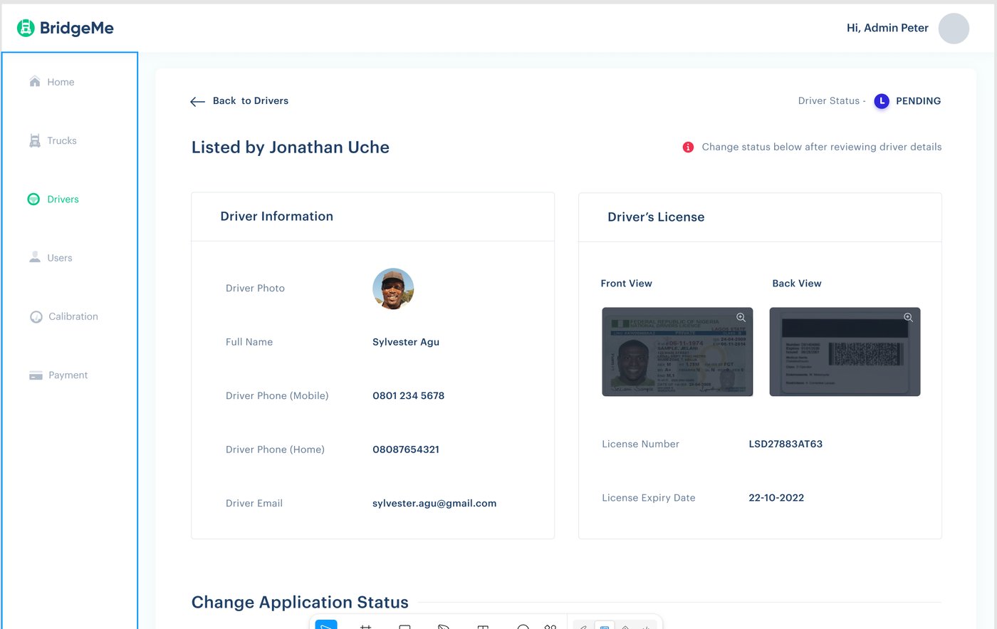Click the Back View label

pyautogui.click(x=797, y=284)
